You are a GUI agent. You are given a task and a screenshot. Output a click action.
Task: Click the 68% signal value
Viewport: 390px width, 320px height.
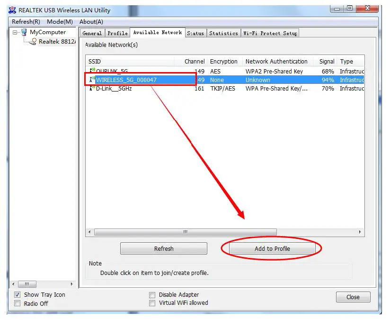click(328, 71)
